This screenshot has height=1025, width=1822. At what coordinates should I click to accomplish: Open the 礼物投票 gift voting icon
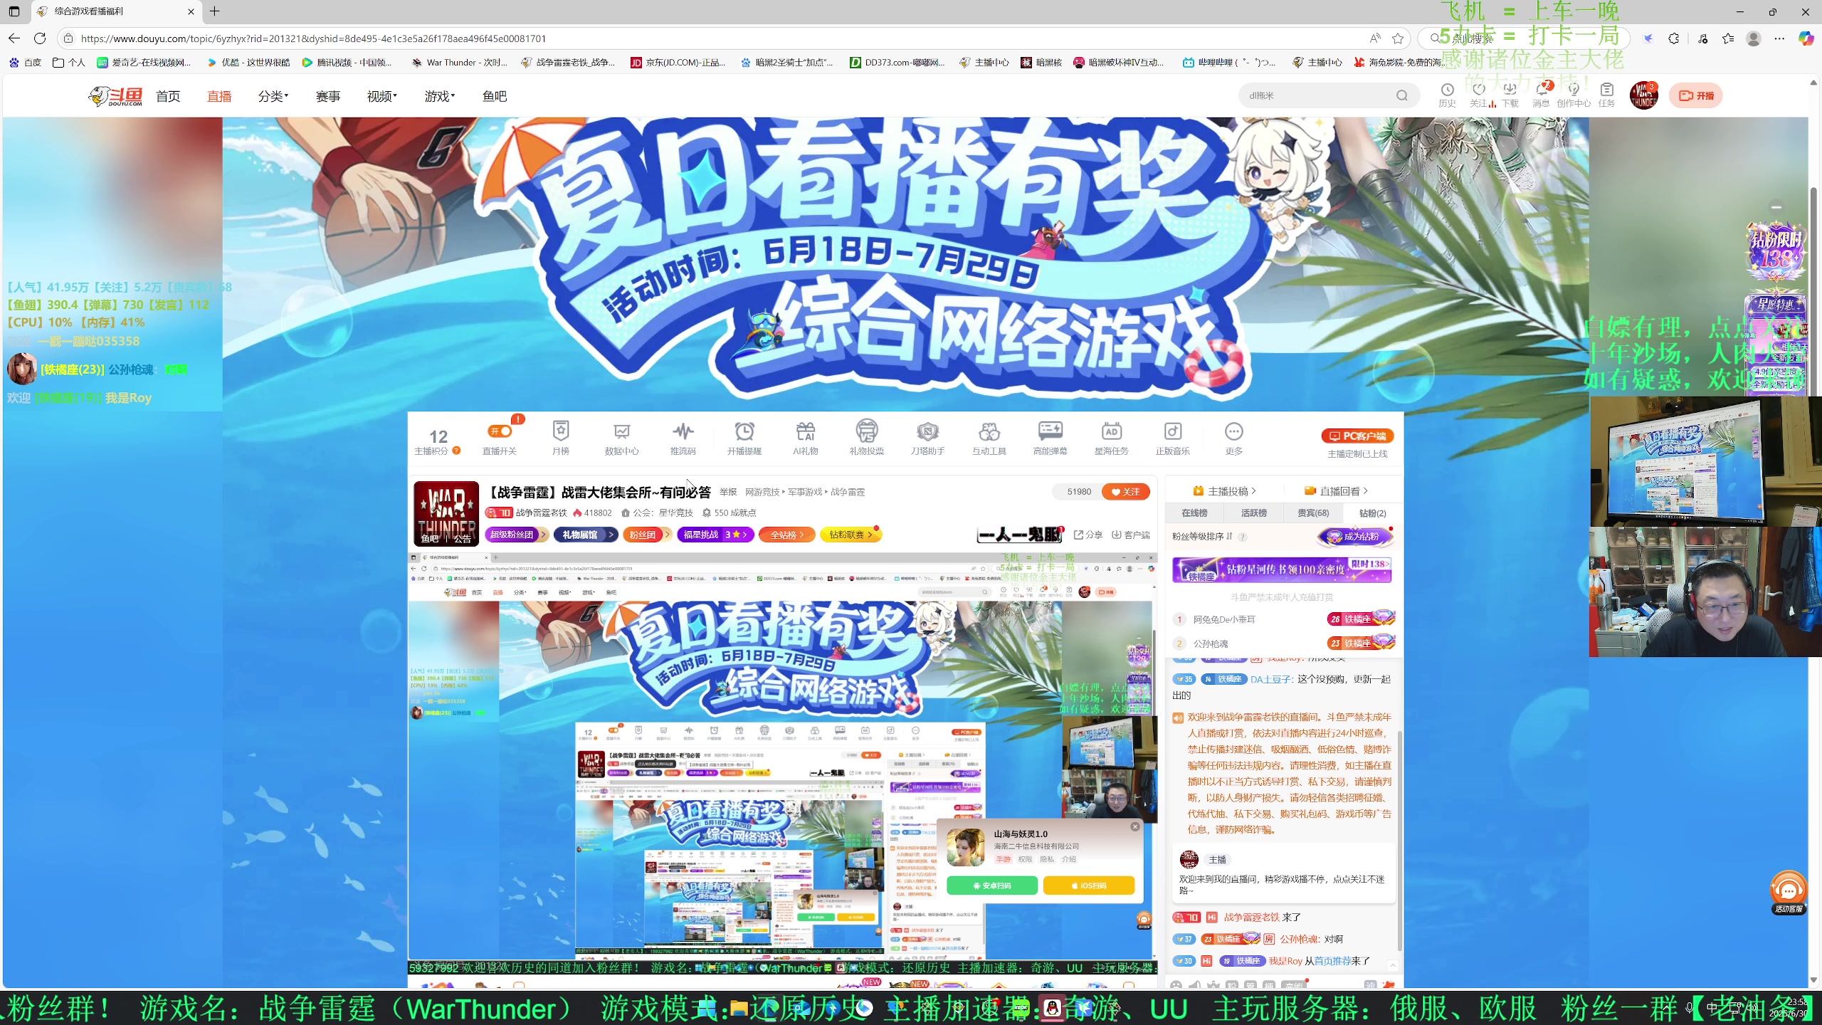point(867,437)
